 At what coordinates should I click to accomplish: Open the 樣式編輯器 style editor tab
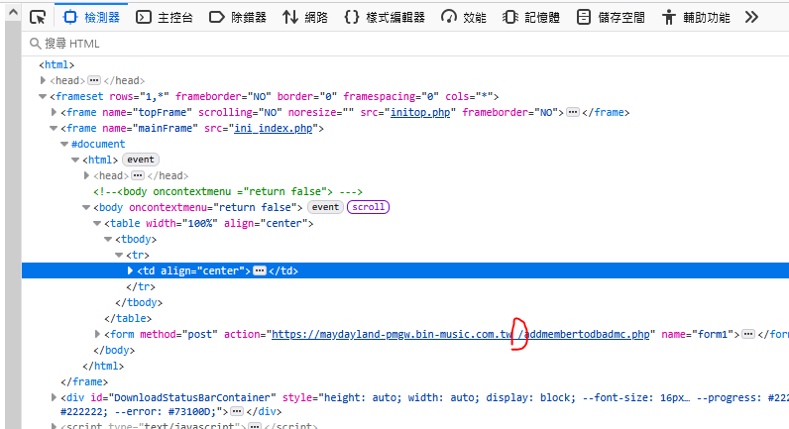coord(385,18)
